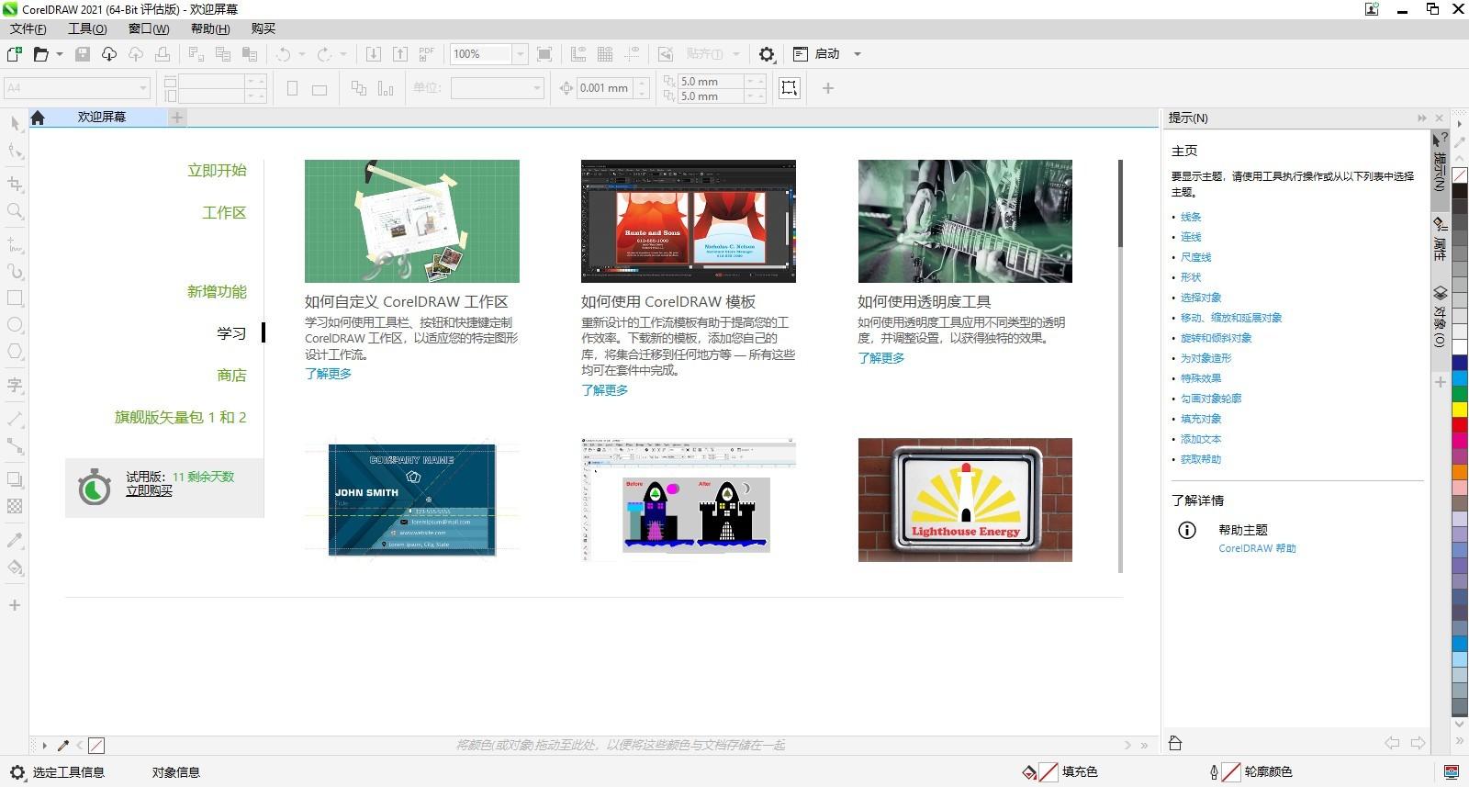The image size is (1469, 787).
Task: Go to 工作区 section
Action: [x=225, y=213]
